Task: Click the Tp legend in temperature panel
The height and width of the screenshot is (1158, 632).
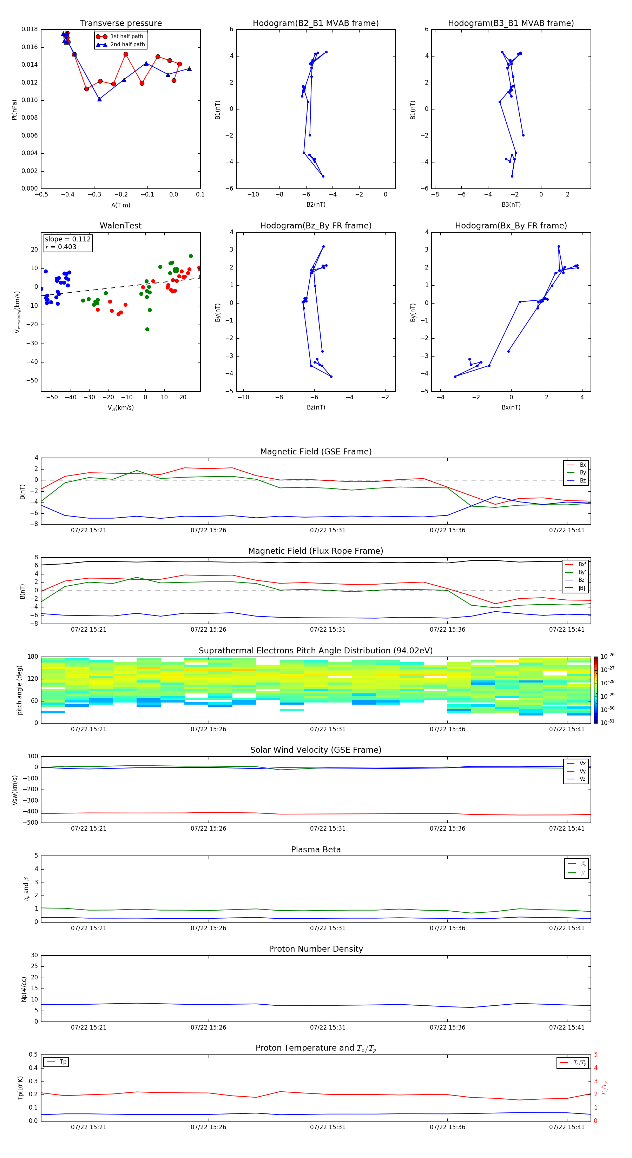Action: [x=56, y=1062]
